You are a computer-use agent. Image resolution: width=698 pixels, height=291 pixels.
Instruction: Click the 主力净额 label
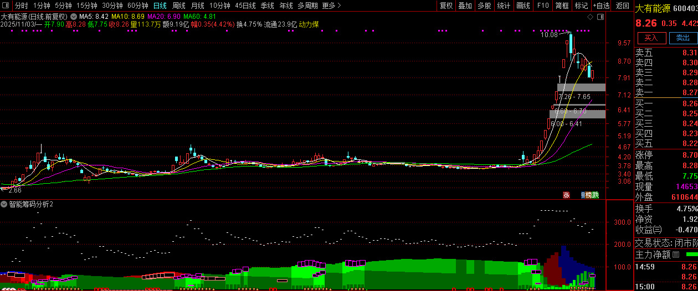pos(653,255)
